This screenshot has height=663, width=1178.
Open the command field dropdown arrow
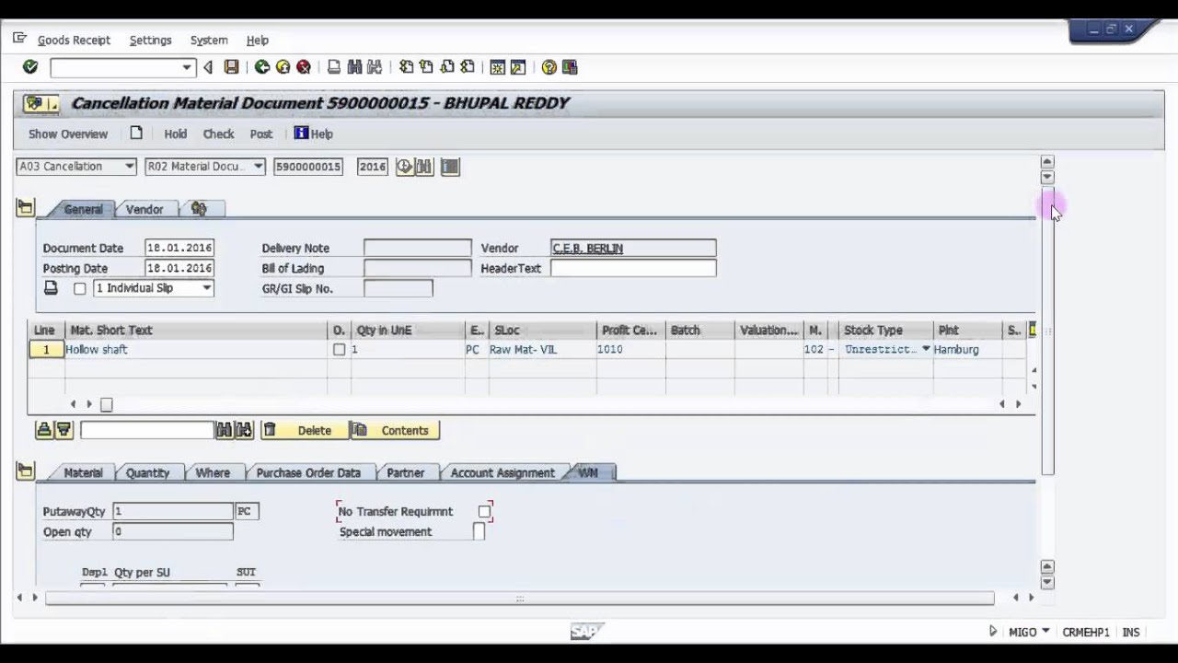(187, 67)
